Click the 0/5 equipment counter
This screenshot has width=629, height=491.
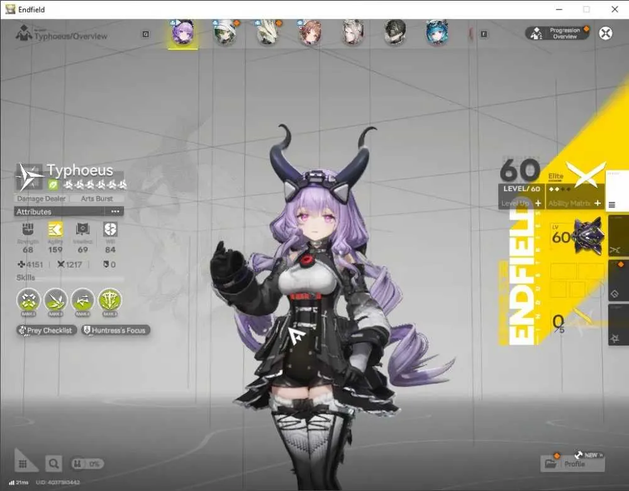click(559, 323)
